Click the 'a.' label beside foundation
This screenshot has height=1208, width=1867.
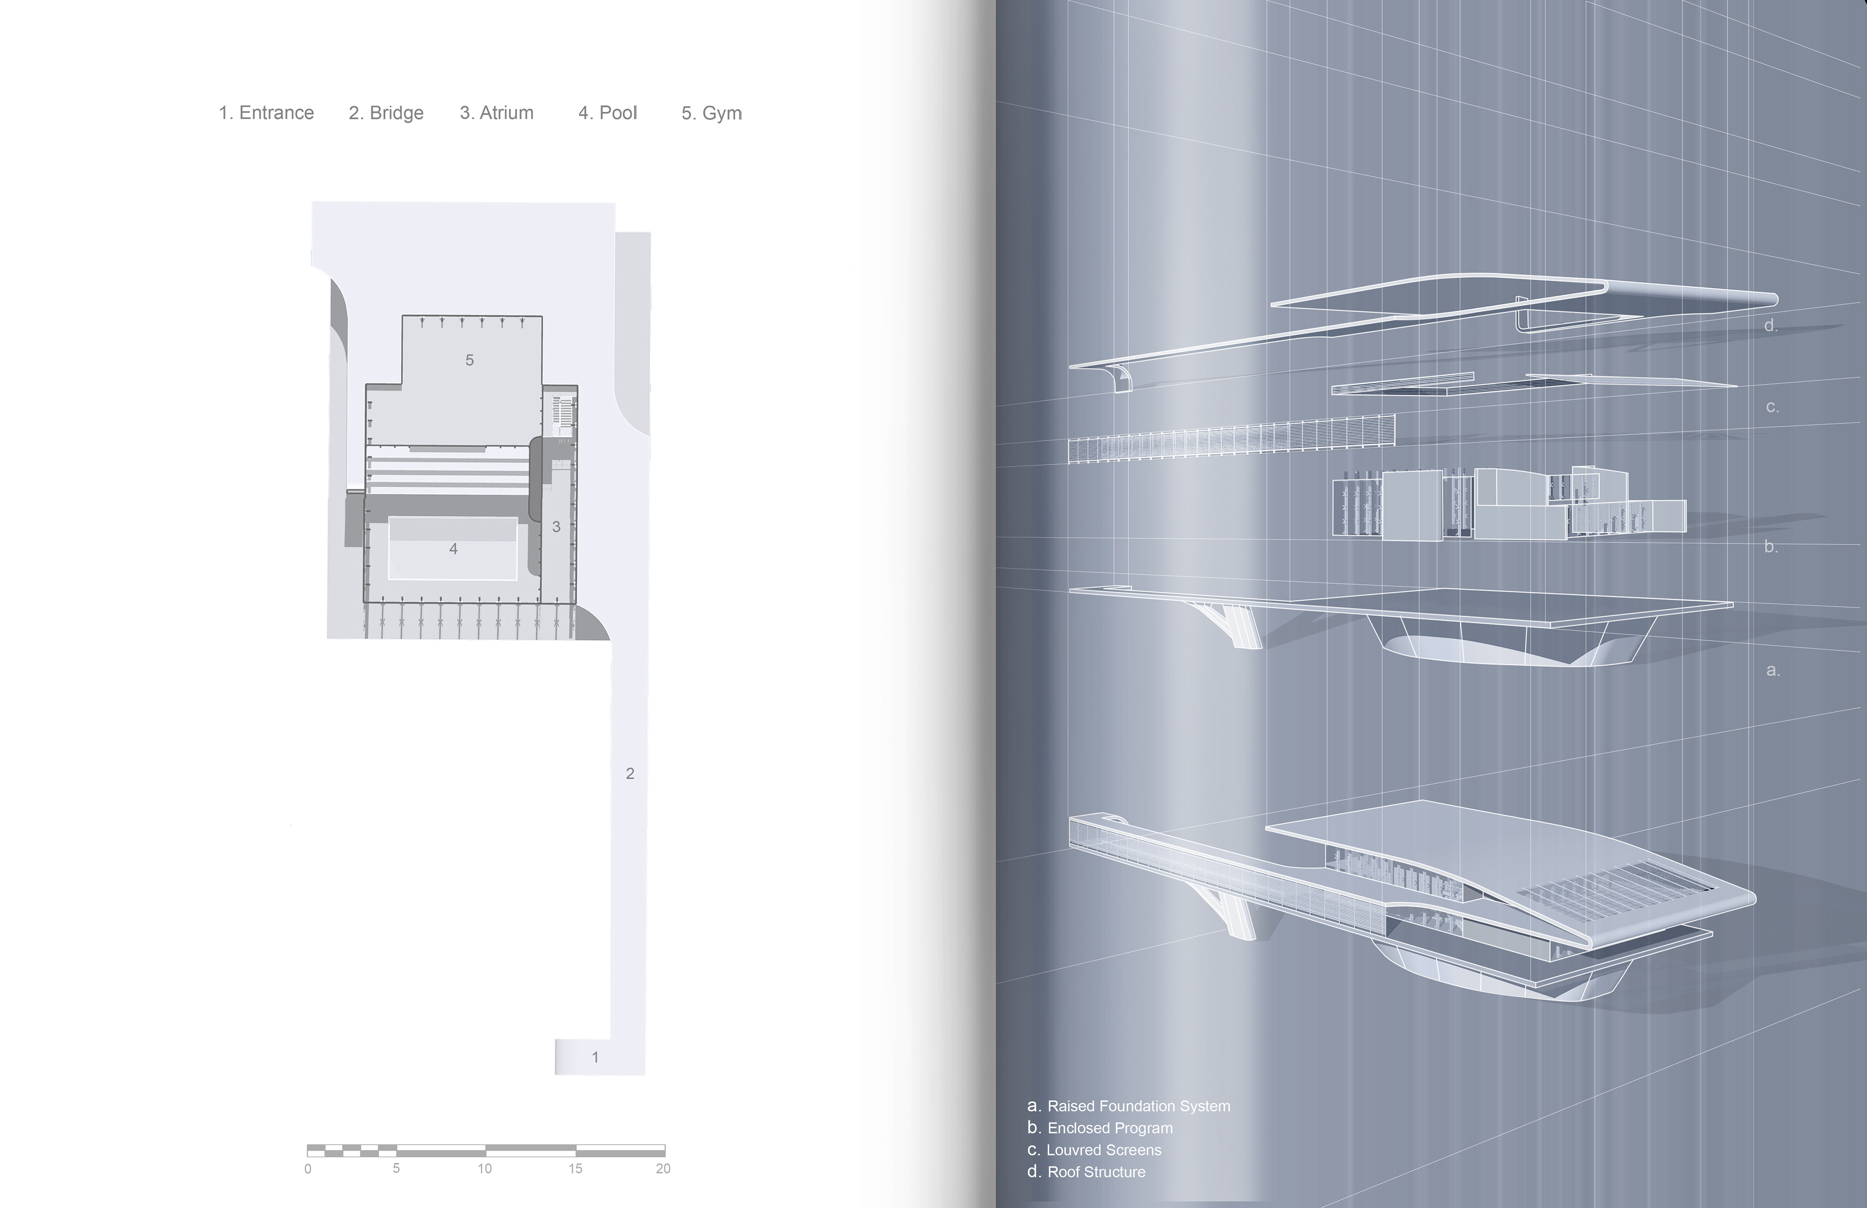click(x=1773, y=670)
